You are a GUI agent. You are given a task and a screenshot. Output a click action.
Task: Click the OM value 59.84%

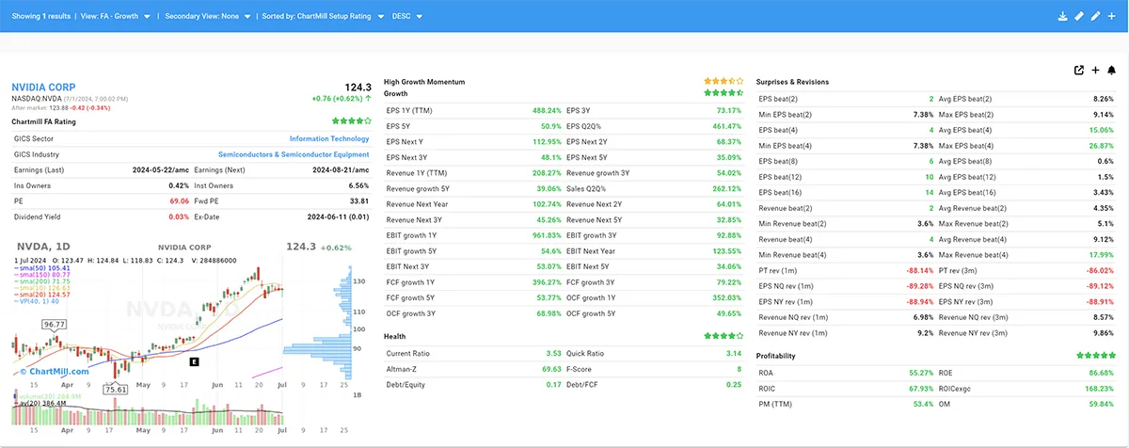point(1101,404)
